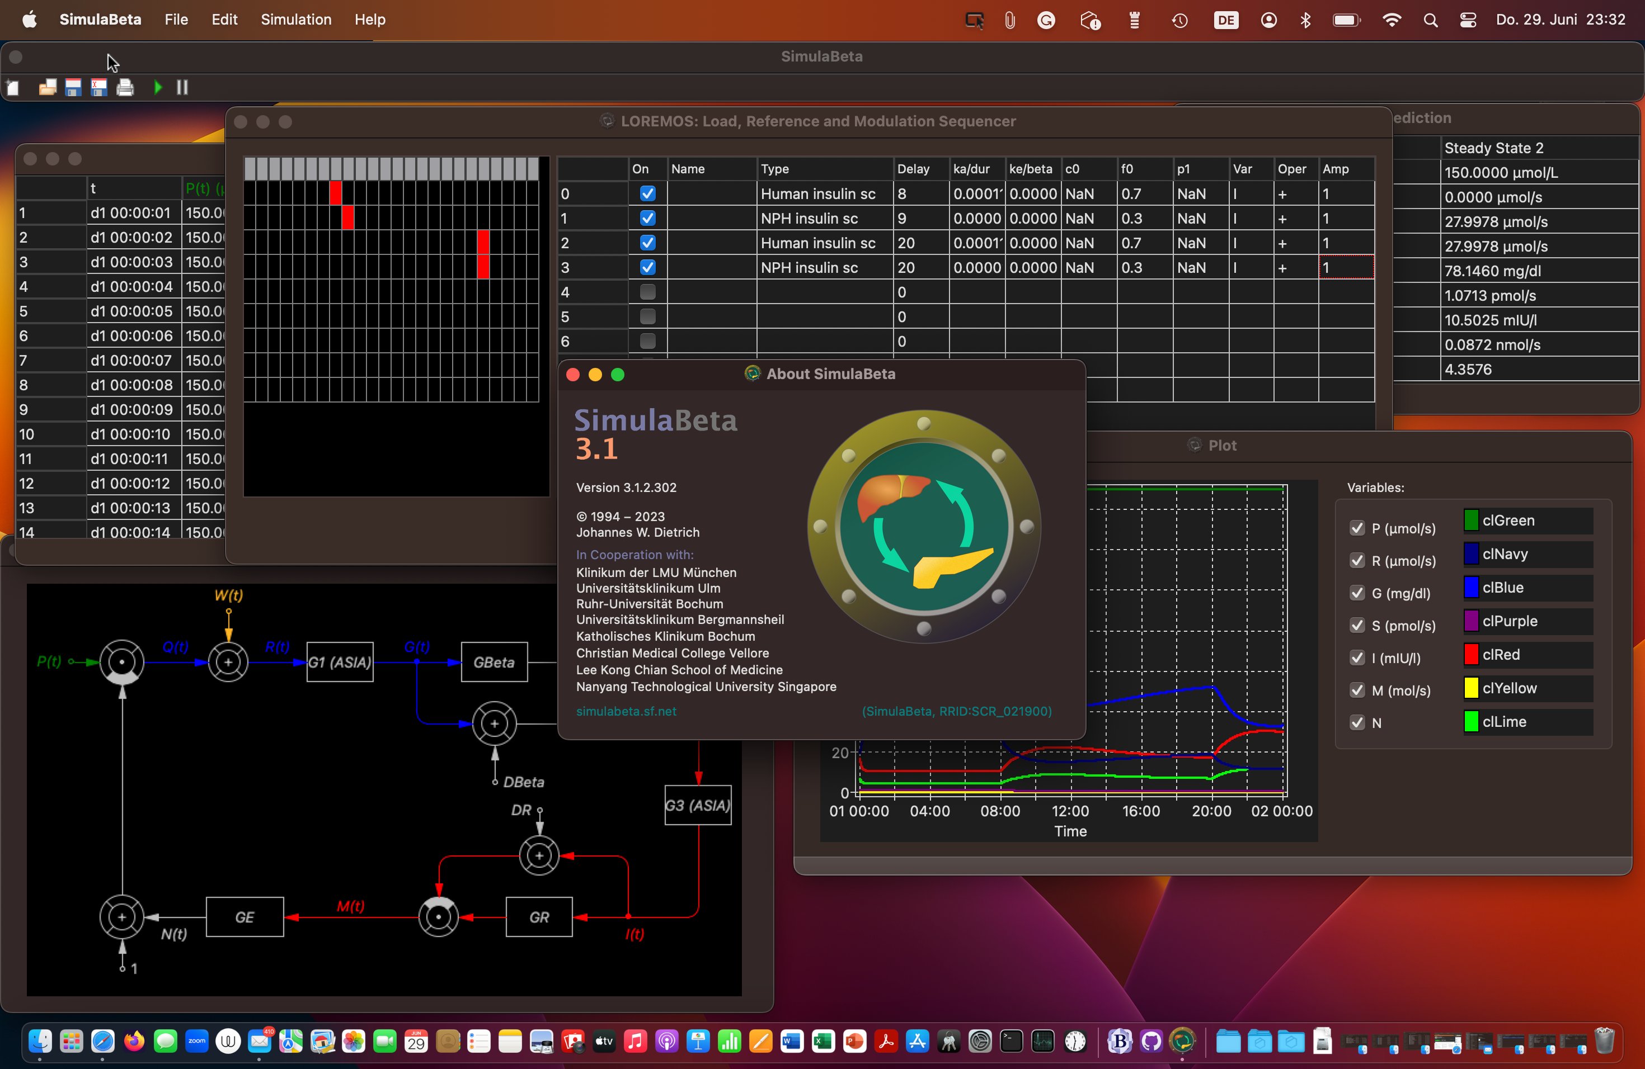1645x1069 pixels.
Task: Click the SimulaBeta porthole logo in About
Action: click(924, 526)
